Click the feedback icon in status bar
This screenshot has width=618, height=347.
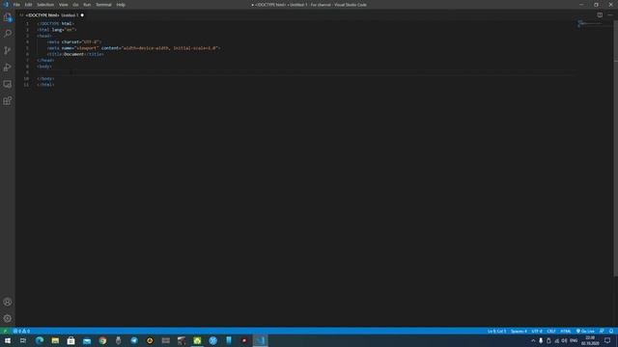602,331
